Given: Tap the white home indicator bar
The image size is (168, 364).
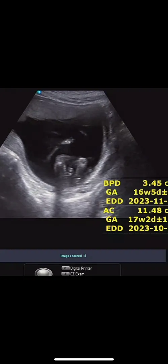Looking at the screenshot, I should tap(84, 359).
